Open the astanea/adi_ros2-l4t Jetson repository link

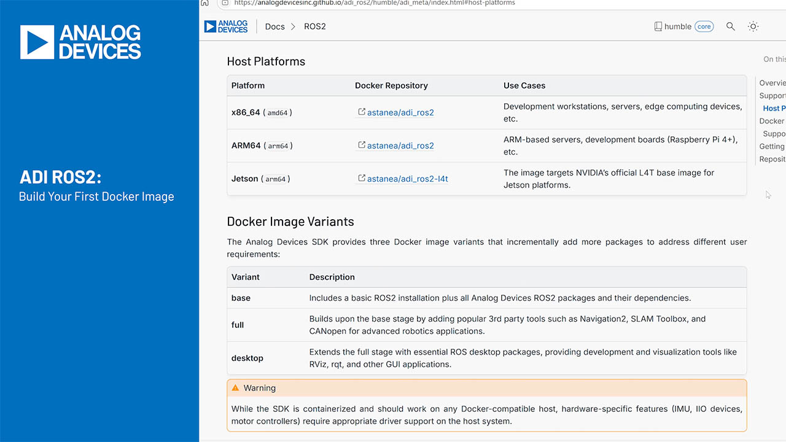point(407,179)
